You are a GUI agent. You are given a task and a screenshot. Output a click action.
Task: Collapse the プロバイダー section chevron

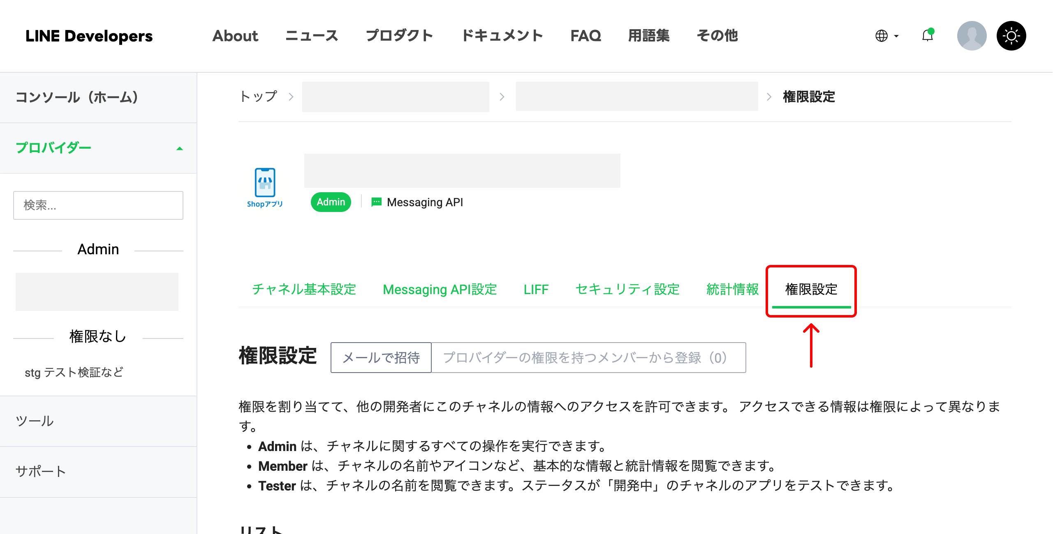coord(180,148)
